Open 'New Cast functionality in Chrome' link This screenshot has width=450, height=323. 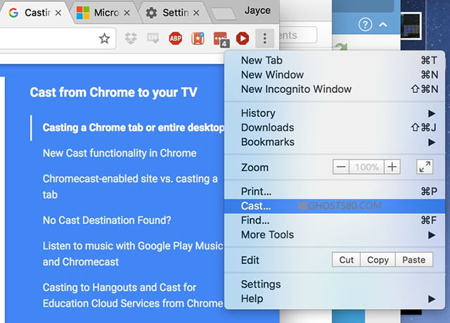point(120,153)
